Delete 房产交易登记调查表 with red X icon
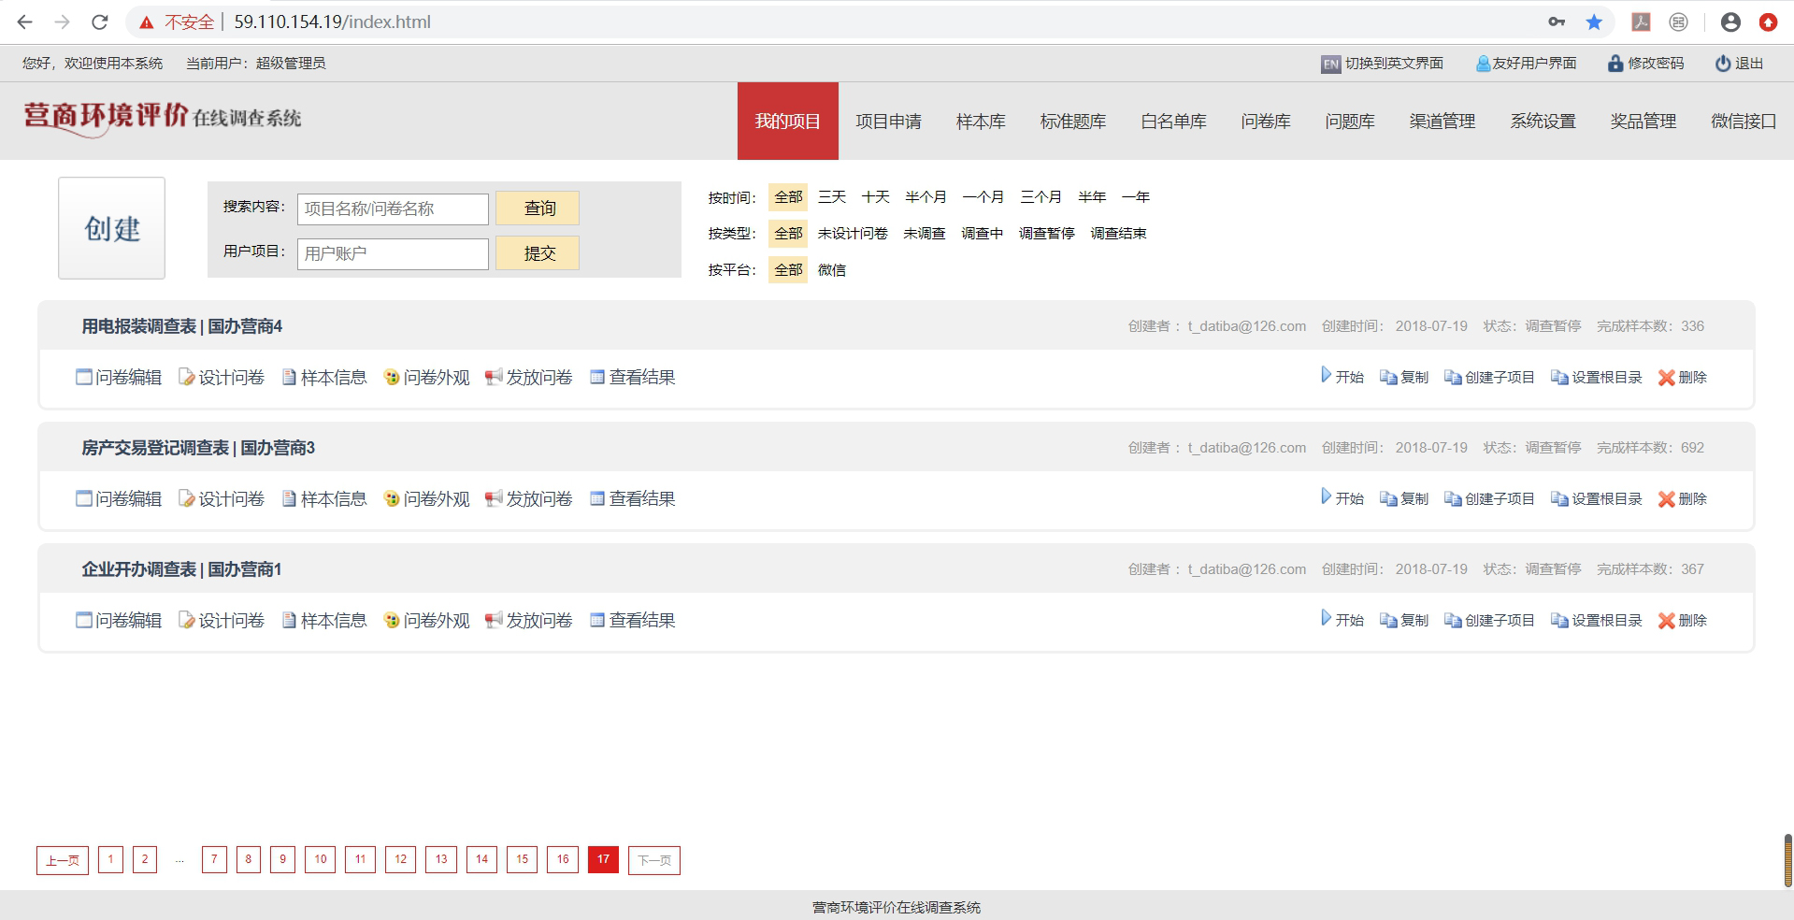 [1666, 499]
